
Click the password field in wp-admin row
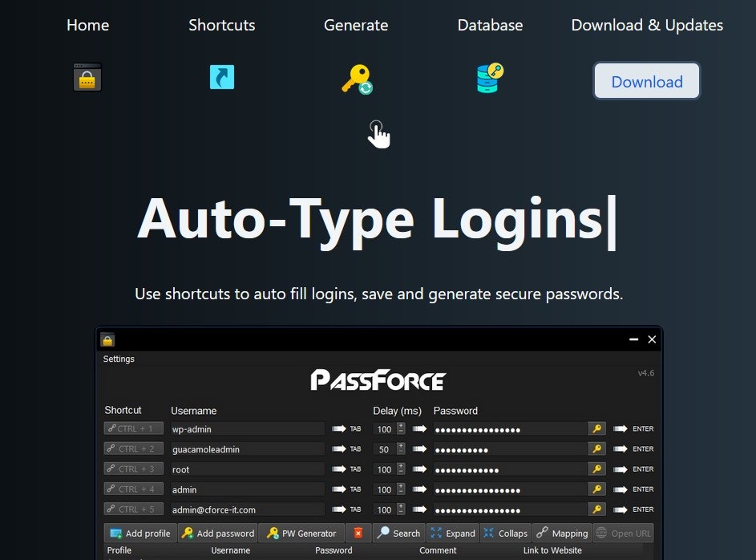(x=510, y=428)
